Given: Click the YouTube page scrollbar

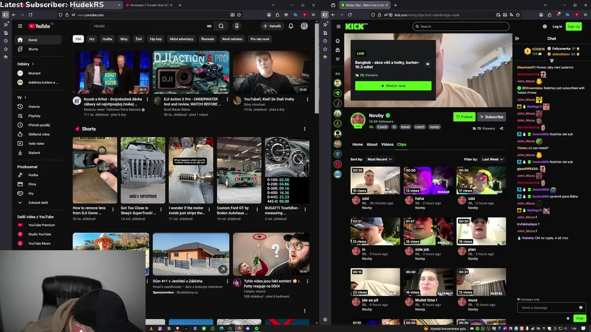Looking at the screenshot, I should pos(317,69).
